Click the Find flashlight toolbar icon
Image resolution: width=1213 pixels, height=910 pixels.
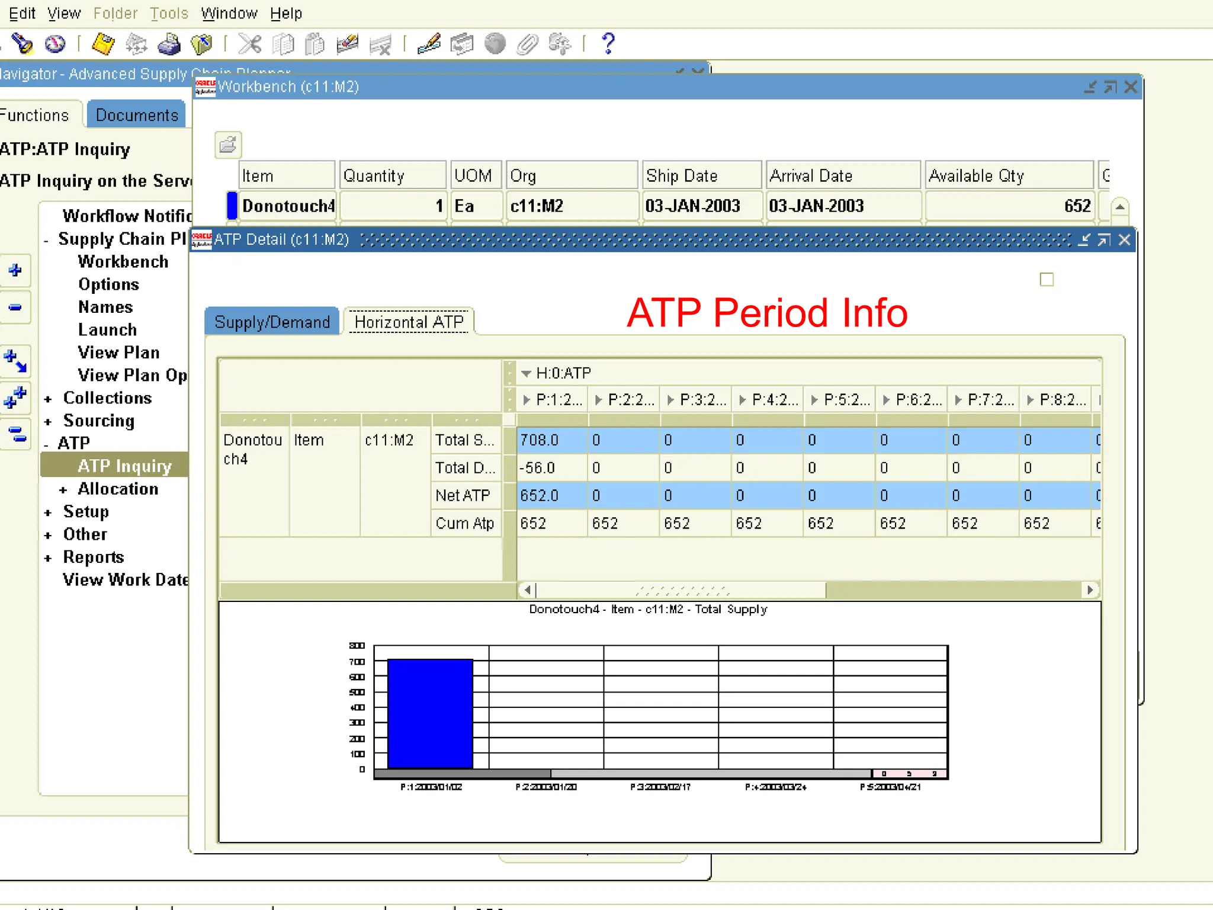click(22, 44)
